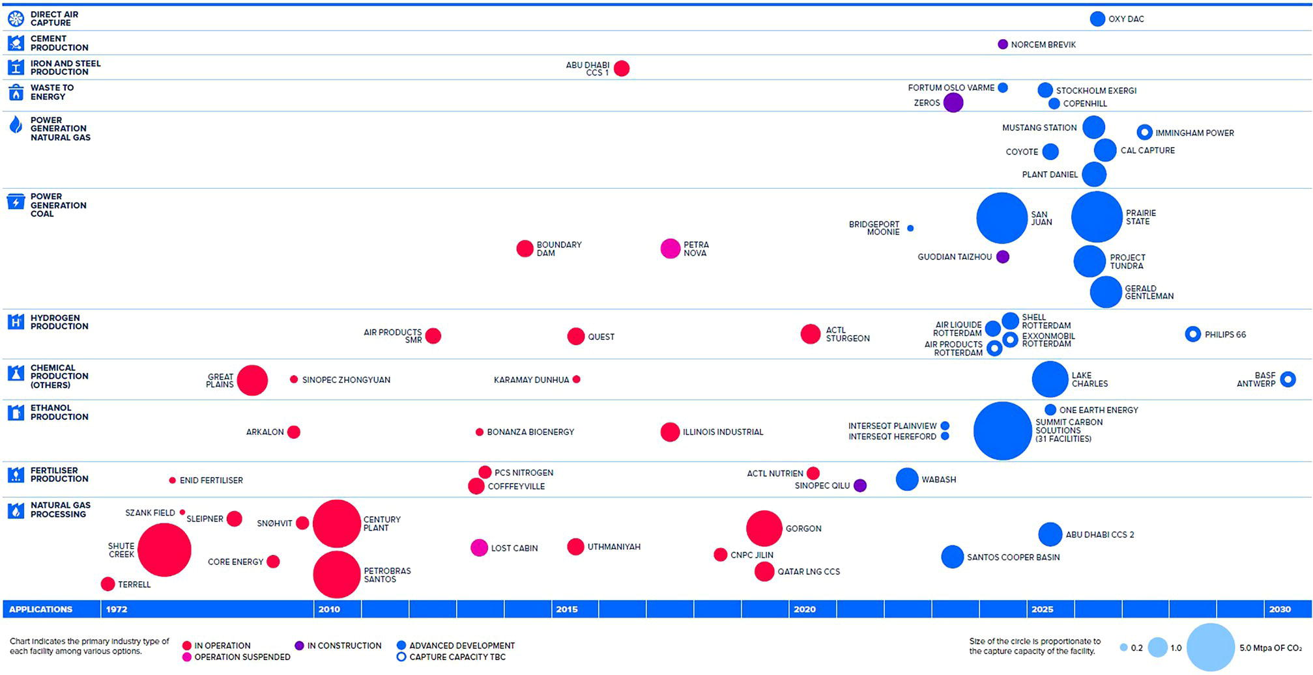Viewport: 1313px width, 675px height.
Task: Select the Shute Creek large bubble
Action: pyautogui.click(x=164, y=550)
